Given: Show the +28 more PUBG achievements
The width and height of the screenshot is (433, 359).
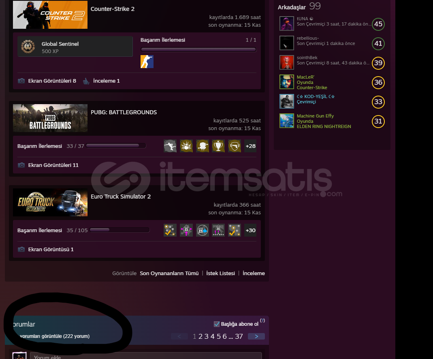Looking at the screenshot, I should point(250,146).
